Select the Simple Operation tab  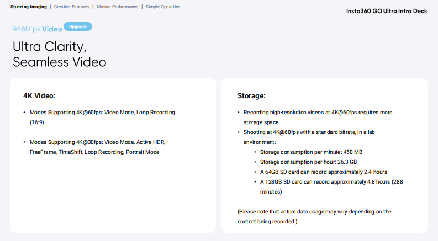pyautogui.click(x=163, y=7)
